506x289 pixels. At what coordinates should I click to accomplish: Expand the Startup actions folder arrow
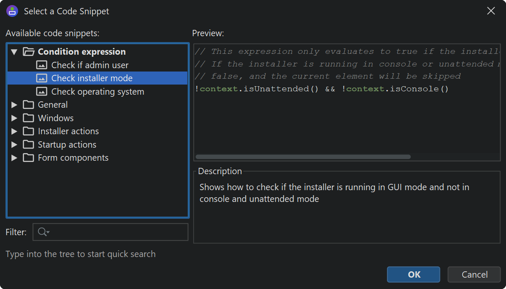pyautogui.click(x=14, y=145)
